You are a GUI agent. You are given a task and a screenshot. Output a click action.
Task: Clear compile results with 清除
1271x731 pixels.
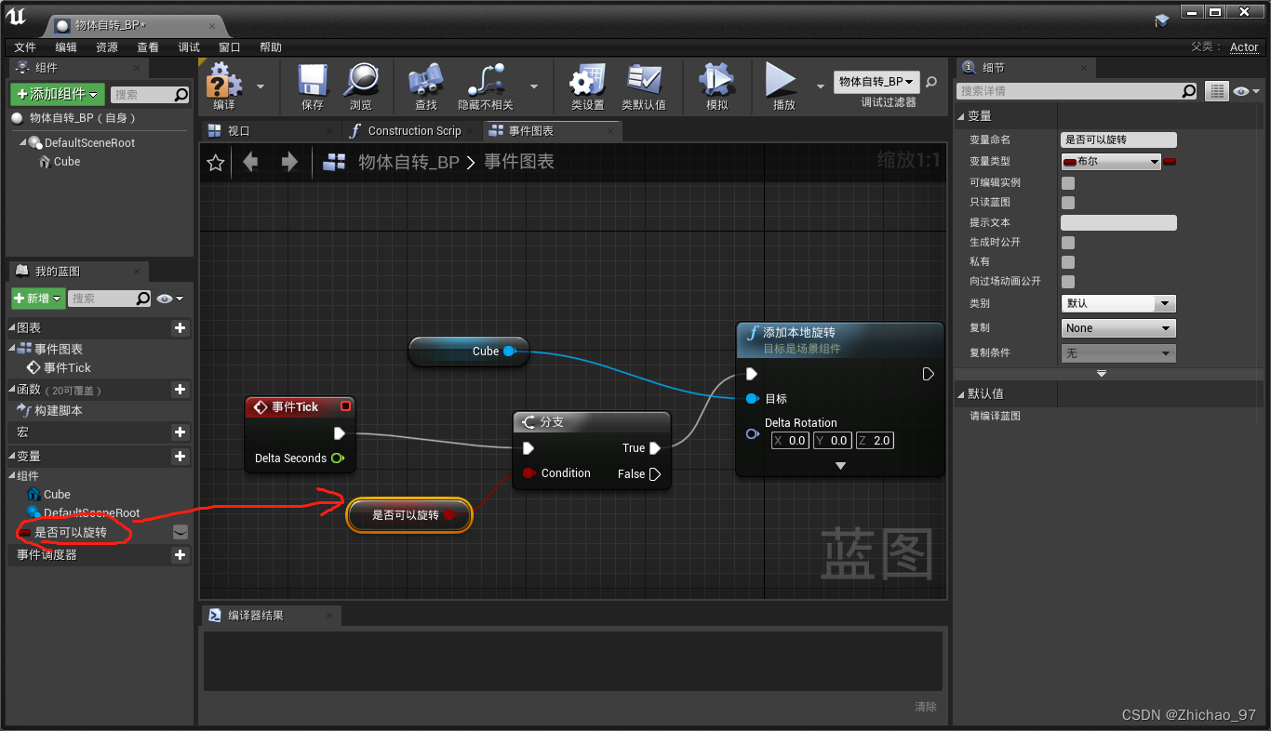[925, 707]
